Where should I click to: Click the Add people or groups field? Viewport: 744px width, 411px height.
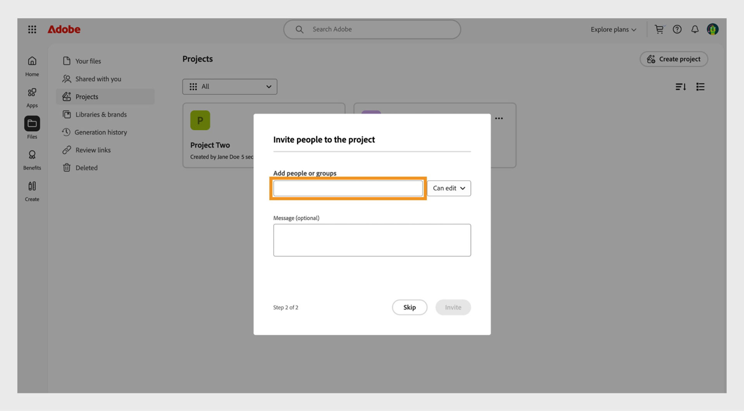coord(348,188)
